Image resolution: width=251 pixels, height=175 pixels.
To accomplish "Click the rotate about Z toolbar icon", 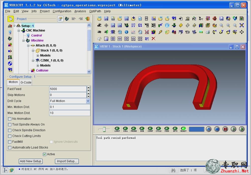I will 228,32.
